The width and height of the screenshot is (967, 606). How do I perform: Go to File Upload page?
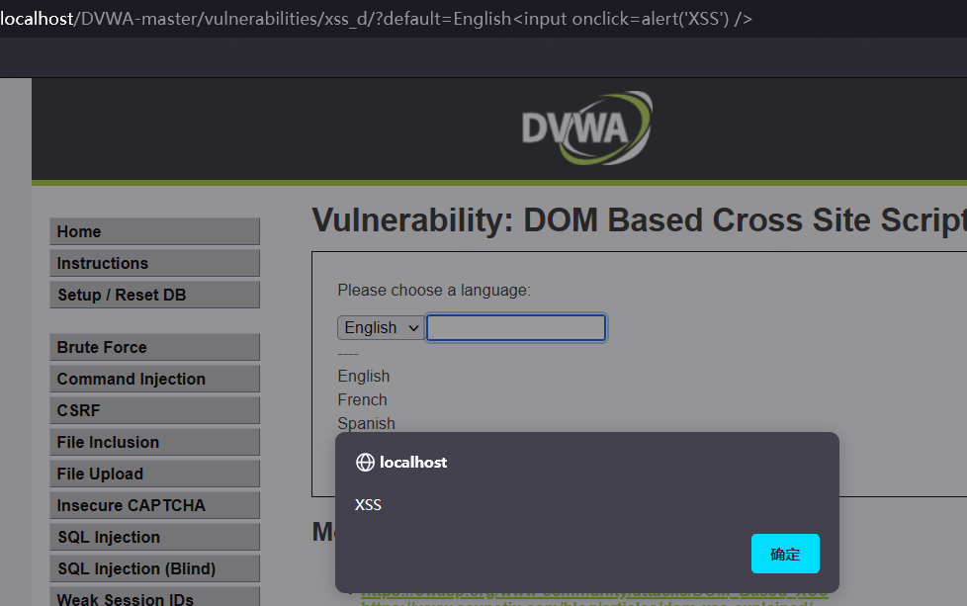[154, 474]
